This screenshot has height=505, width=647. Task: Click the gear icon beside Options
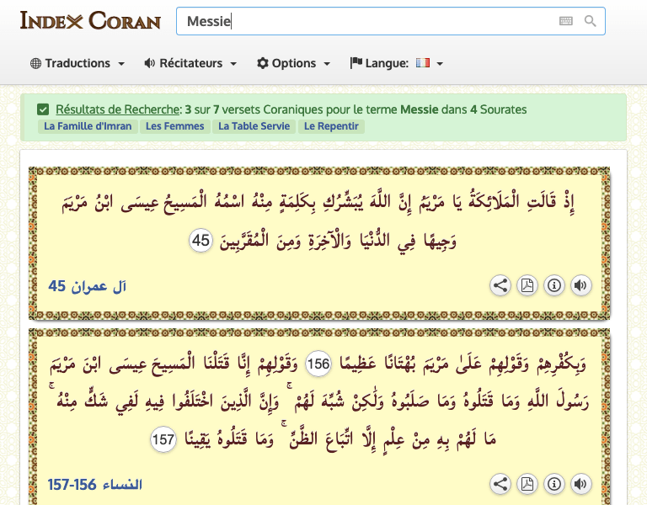263,63
